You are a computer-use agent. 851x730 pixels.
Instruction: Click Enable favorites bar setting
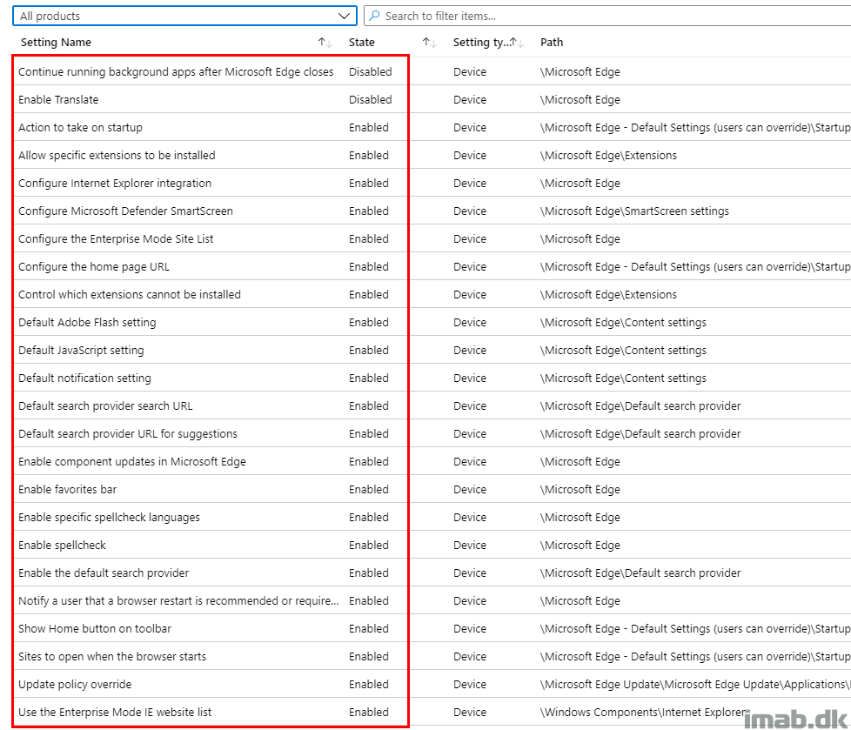[x=67, y=490]
